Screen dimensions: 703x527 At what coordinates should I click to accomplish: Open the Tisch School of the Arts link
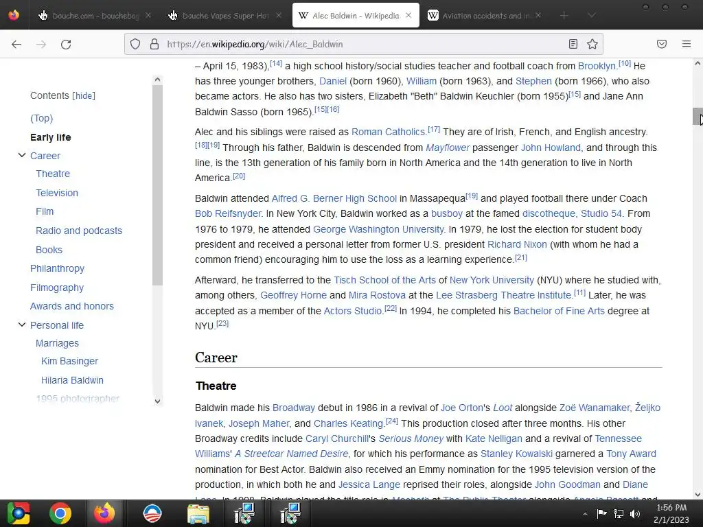pyautogui.click(x=384, y=280)
